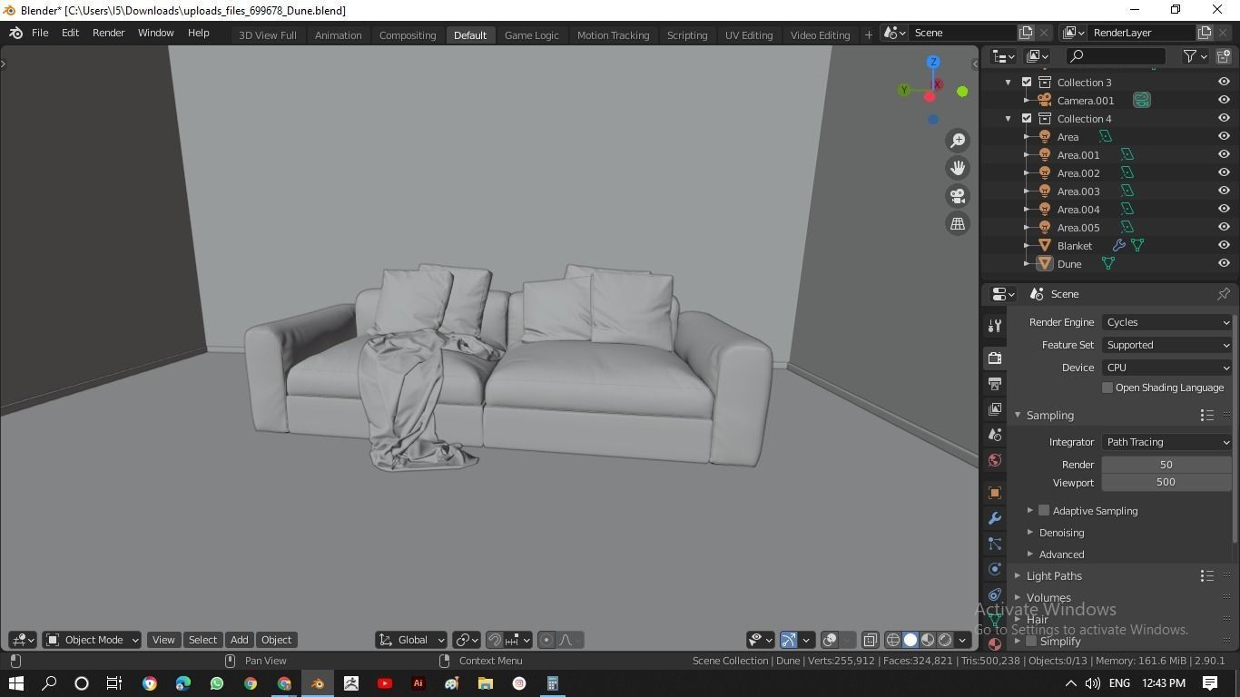Toggle proportional editing in viewport header
The image size is (1240, 697).
click(546, 640)
